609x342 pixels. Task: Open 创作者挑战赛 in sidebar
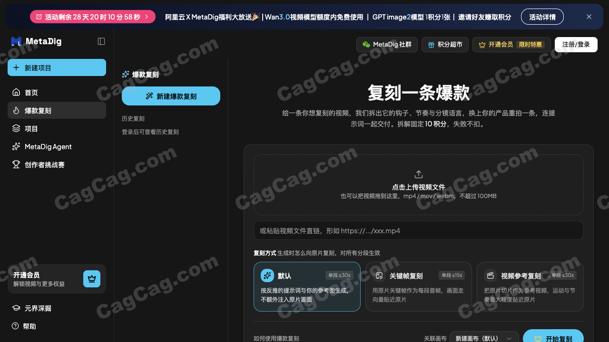(57, 164)
